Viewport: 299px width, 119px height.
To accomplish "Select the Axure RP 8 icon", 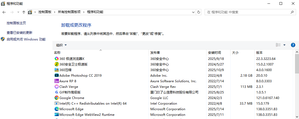I will click(56, 81).
